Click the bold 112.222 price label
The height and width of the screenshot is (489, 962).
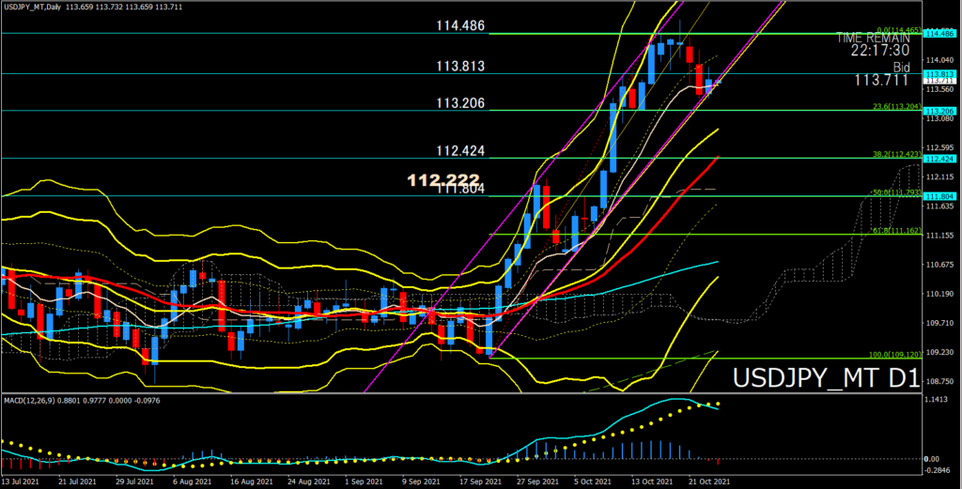click(443, 179)
